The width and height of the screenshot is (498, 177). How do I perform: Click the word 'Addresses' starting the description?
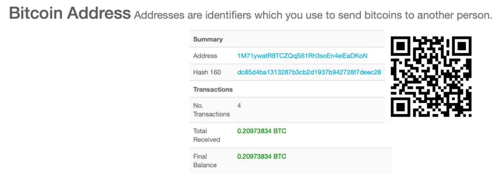pos(159,16)
